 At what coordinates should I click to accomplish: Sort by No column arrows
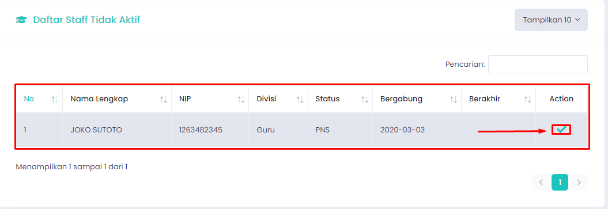click(x=55, y=100)
